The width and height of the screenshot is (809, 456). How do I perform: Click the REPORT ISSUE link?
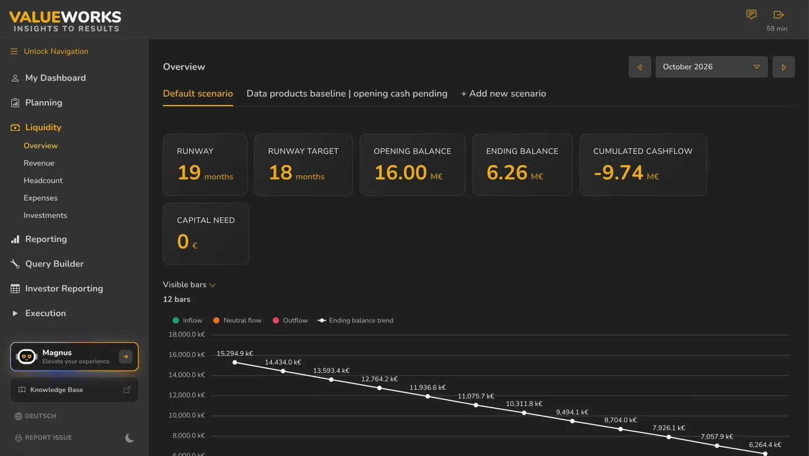(x=48, y=438)
